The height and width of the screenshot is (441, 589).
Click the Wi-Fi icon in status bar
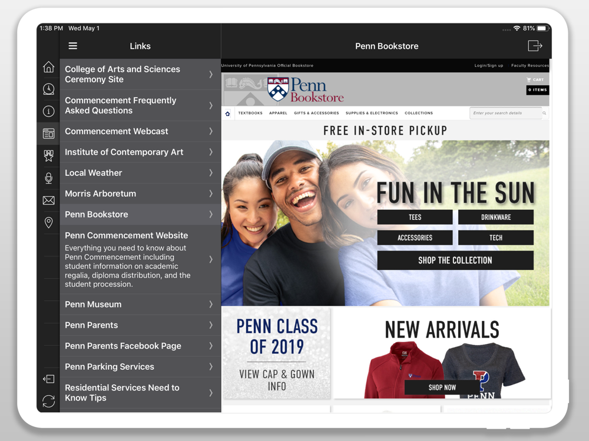(x=517, y=28)
